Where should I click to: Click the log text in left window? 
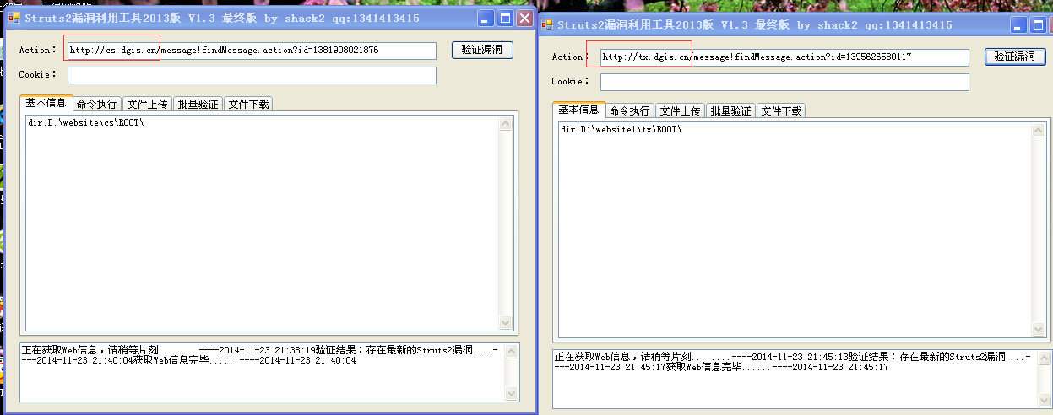pyautogui.click(x=260, y=355)
